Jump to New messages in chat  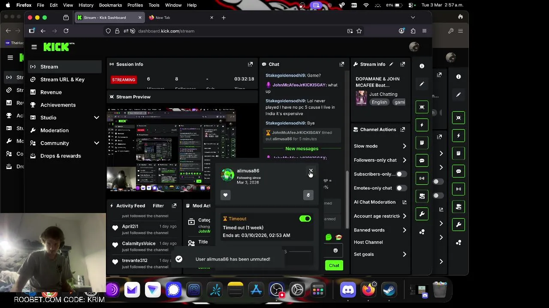click(x=302, y=148)
